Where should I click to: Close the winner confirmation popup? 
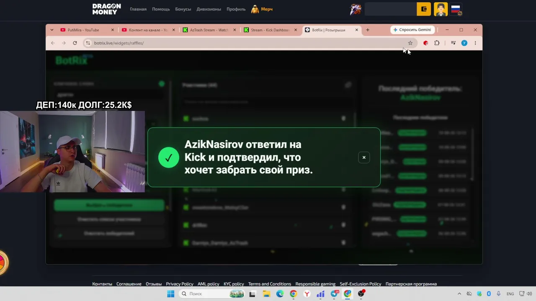tap(364, 157)
